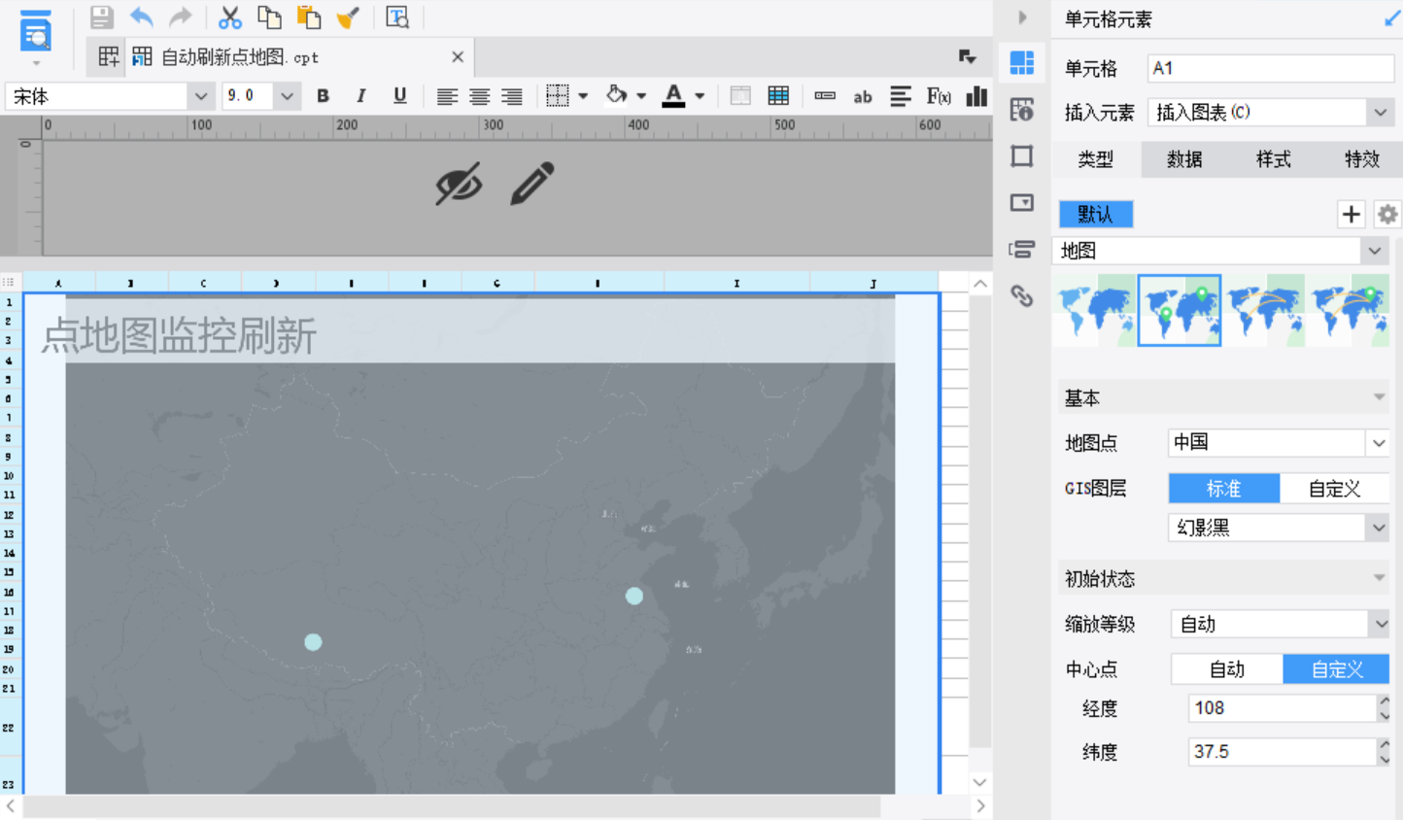Click the plus icon to add condition
The height and width of the screenshot is (820, 1403).
1351,215
